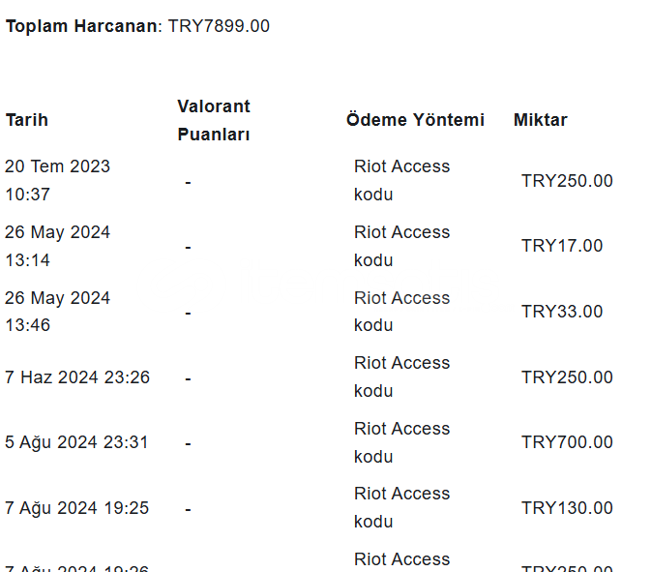Select the 7 Haz 2024 23:26 date
This screenshot has height=572, width=651.
(77, 377)
